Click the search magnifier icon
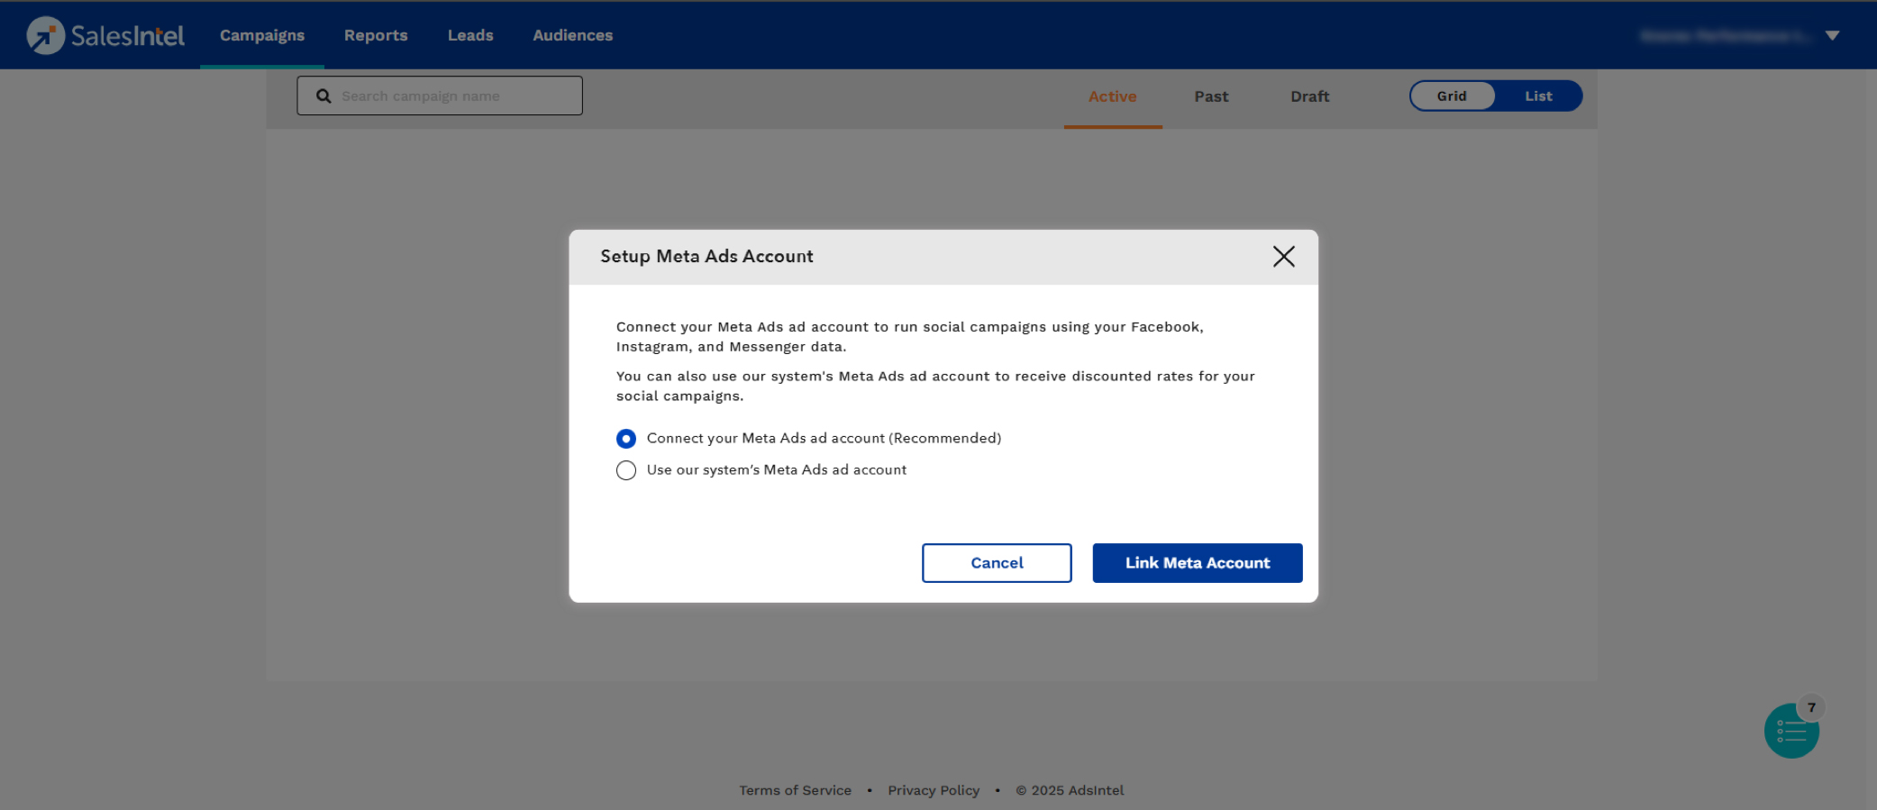This screenshot has width=1877, height=810. pyautogui.click(x=323, y=96)
